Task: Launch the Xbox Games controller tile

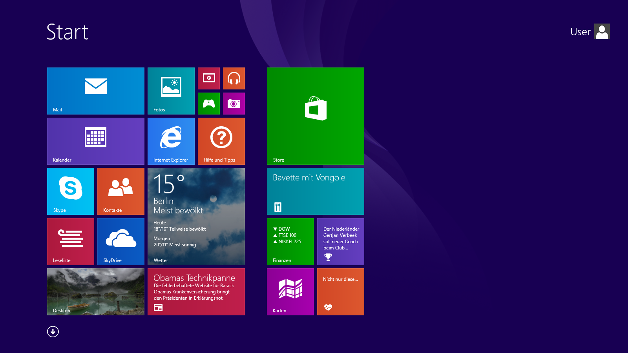Action: click(209, 104)
